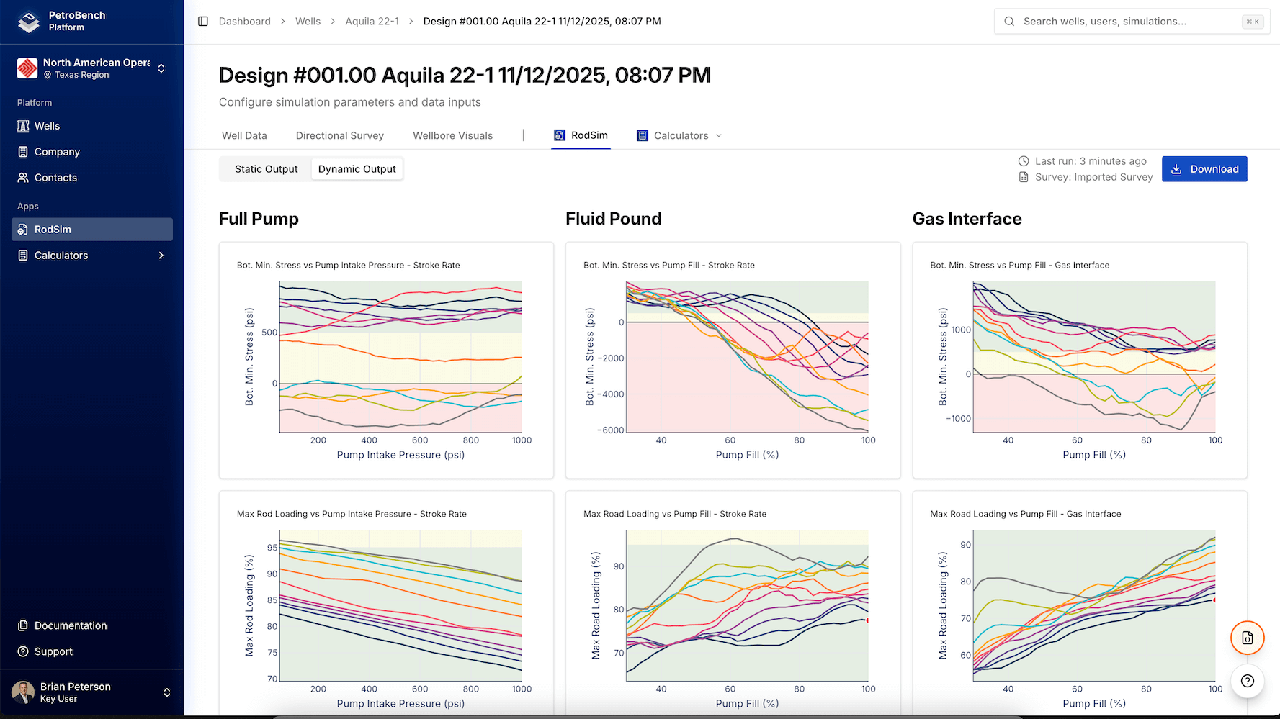1280x719 pixels.
Task: Switch to Static Output view
Action: [x=266, y=168]
